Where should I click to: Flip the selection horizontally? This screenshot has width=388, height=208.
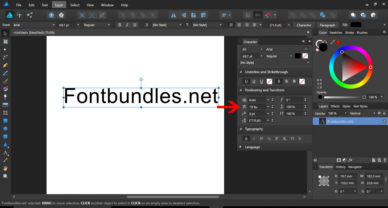(174, 15)
